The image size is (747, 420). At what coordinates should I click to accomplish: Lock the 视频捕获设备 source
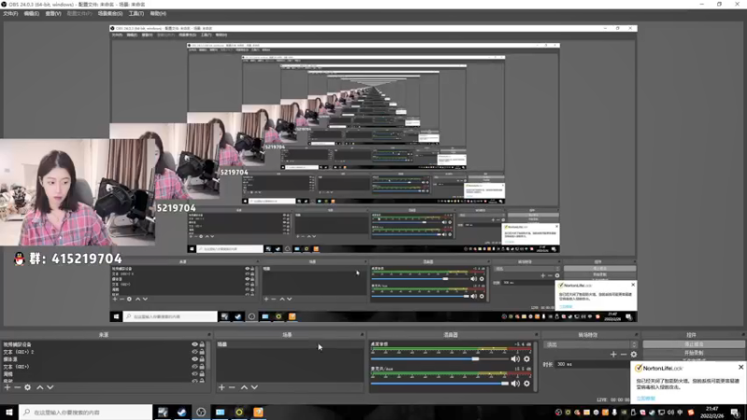click(x=202, y=344)
